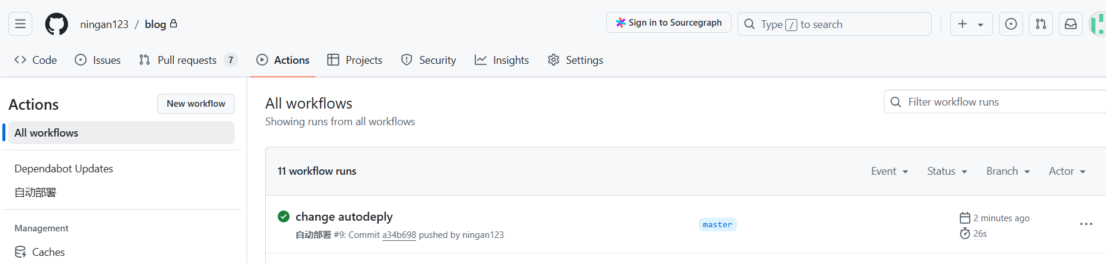
Task: Open the Settings tab
Action: tap(575, 60)
